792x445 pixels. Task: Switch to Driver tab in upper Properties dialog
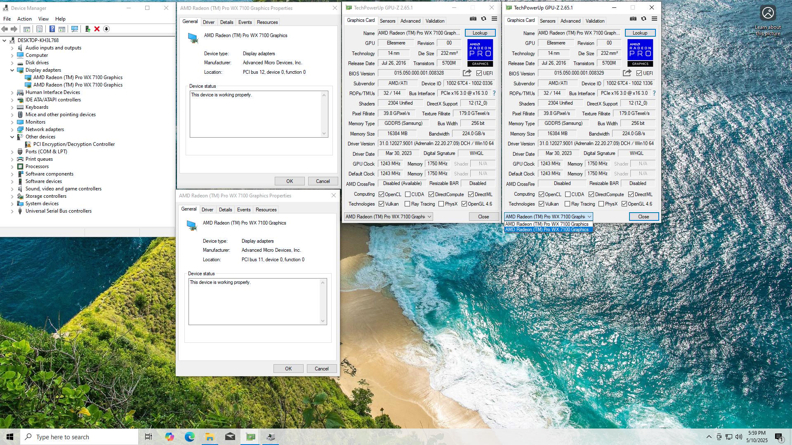[x=208, y=22]
